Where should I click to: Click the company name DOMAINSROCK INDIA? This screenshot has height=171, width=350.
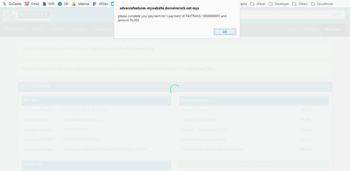pyautogui.click(x=85, y=110)
